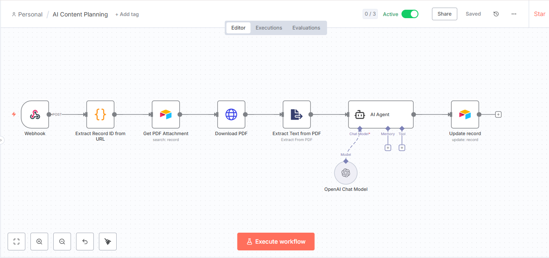The height and width of the screenshot is (258, 549).
Task: Click Add tag next to workflow name
Action: pyautogui.click(x=127, y=14)
